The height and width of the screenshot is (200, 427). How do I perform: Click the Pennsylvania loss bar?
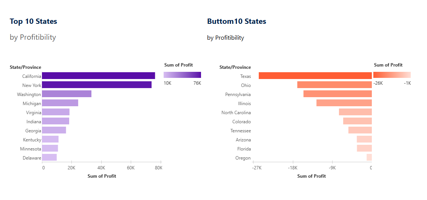tap(337, 94)
